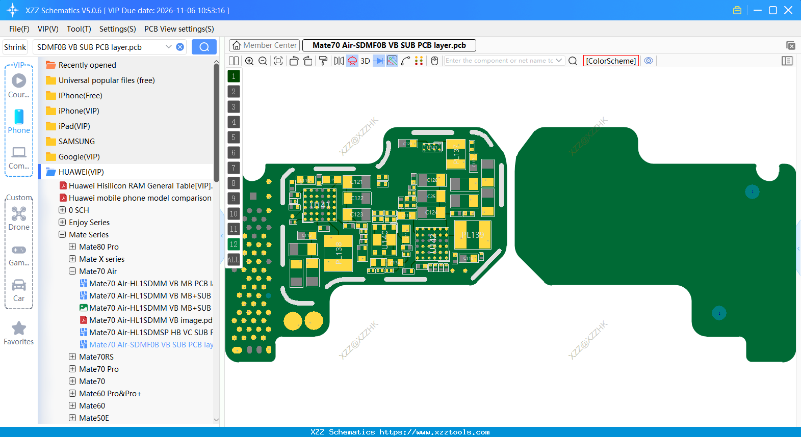Open the right side panel icon
The image size is (801, 437).
pos(787,61)
